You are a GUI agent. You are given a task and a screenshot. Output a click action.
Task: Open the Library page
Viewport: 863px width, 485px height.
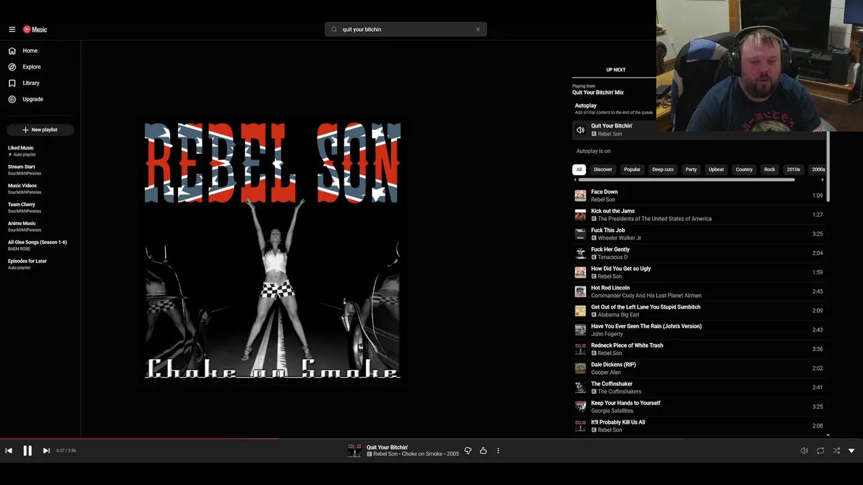click(30, 83)
